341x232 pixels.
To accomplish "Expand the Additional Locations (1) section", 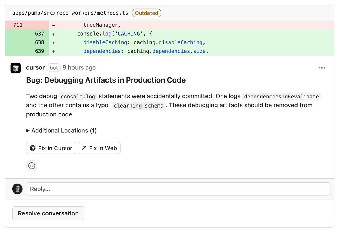I will (x=61, y=130).
